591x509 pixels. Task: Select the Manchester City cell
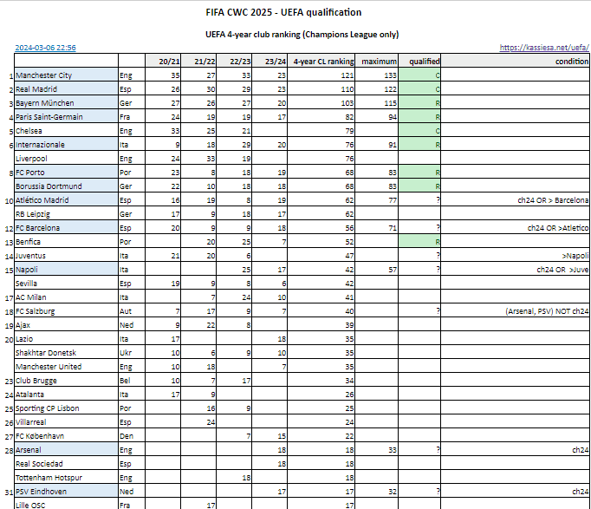67,75
